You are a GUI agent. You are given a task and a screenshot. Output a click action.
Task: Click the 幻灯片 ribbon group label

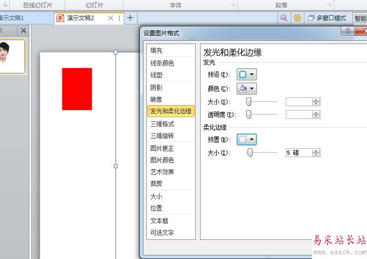click(94, 5)
